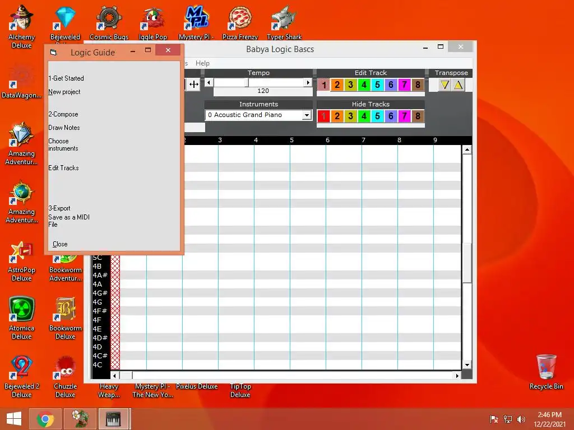Select track 4 in Edit Track
The image size is (574, 430).
pyautogui.click(x=364, y=85)
